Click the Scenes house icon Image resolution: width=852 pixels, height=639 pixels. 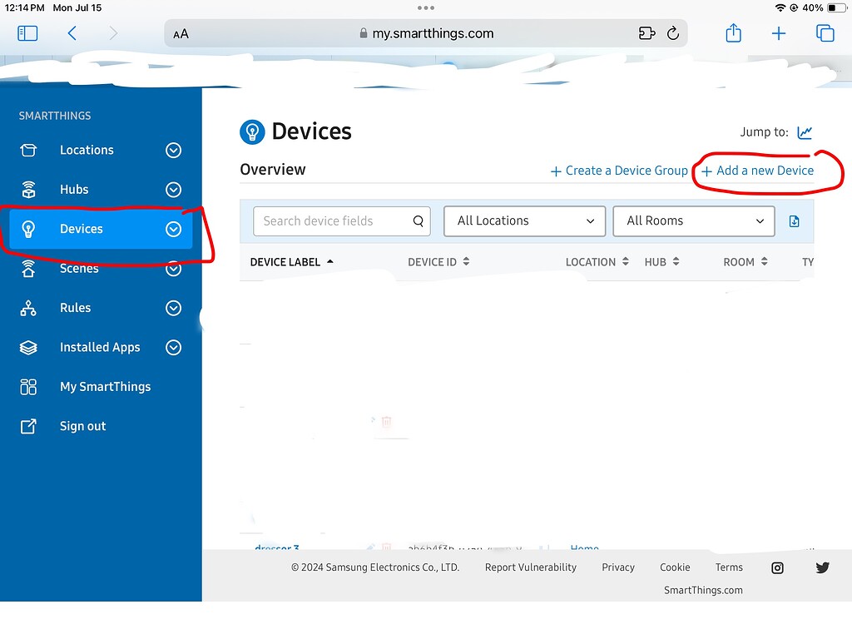(30, 268)
